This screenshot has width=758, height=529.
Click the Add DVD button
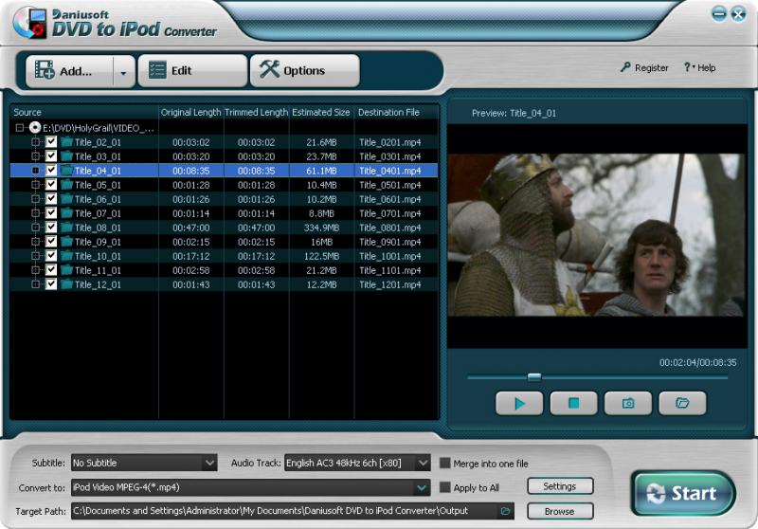[x=66, y=70]
